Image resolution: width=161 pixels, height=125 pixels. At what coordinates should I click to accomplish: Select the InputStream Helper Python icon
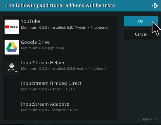(12, 68)
